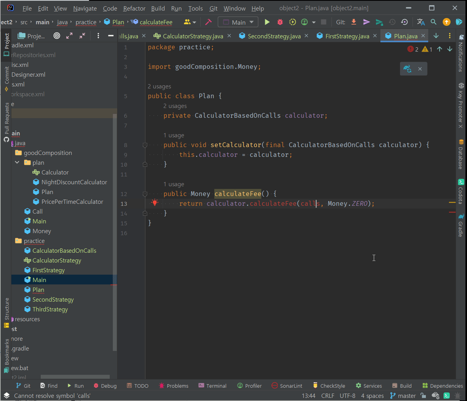Open the Refactor menu

point(134,8)
